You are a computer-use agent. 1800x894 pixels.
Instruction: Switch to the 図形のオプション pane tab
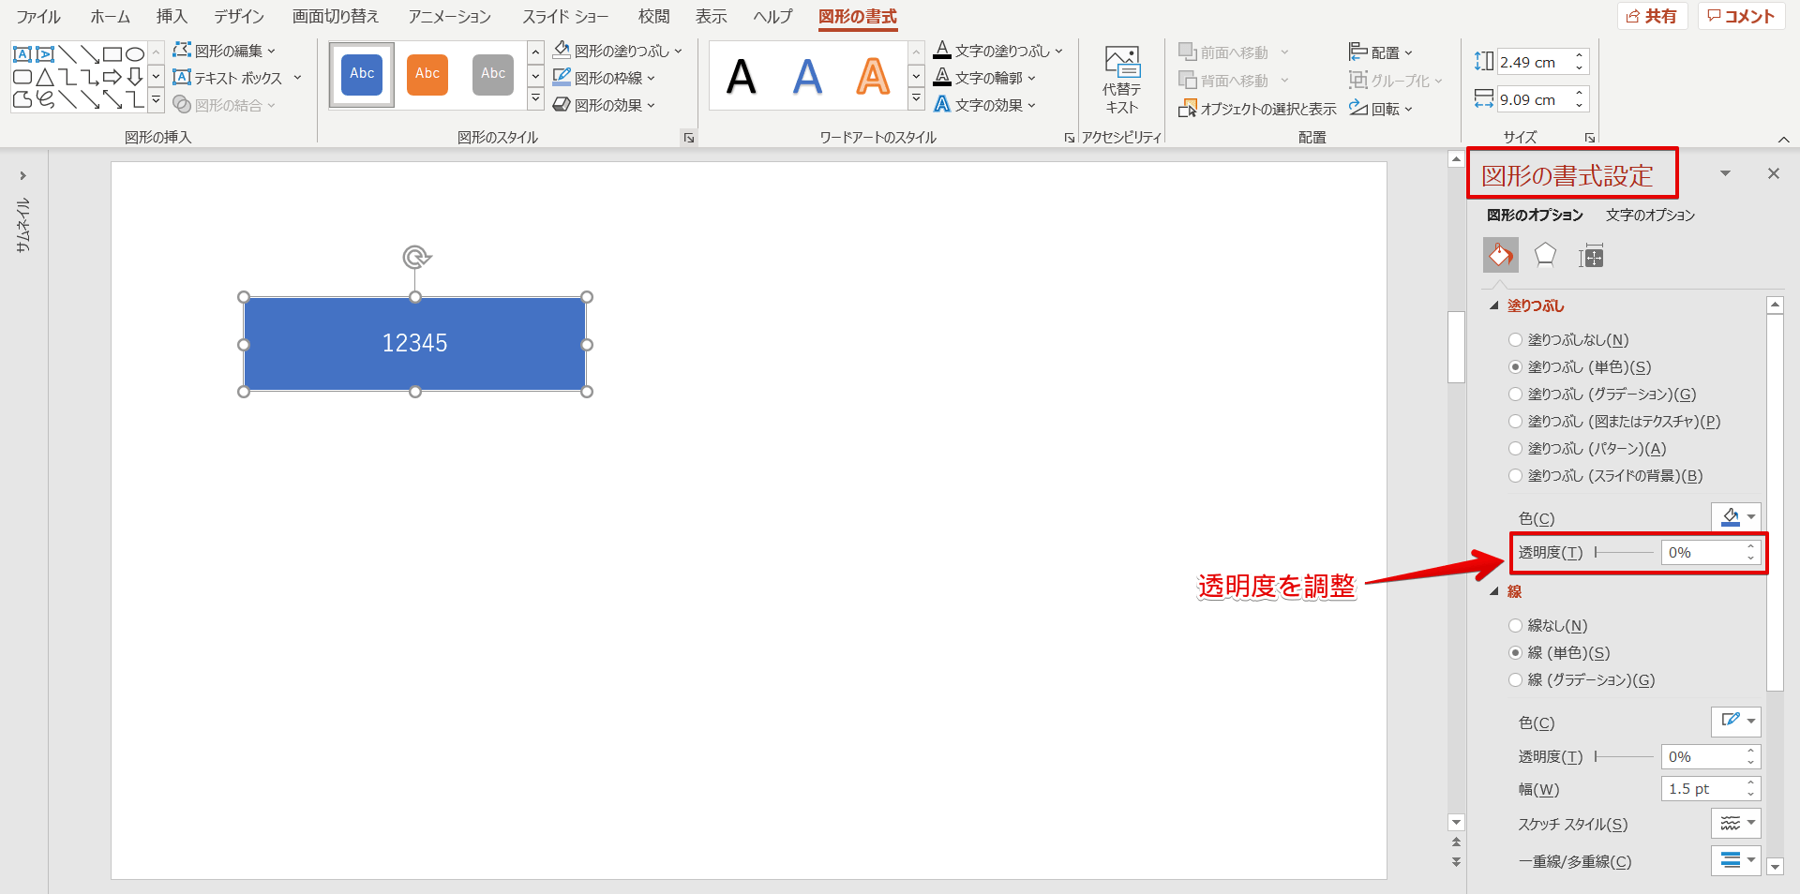(x=1535, y=216)
